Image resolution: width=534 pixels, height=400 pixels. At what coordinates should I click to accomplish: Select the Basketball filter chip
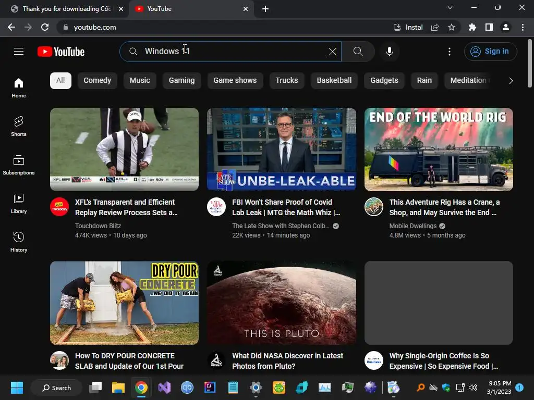point(334,81)
